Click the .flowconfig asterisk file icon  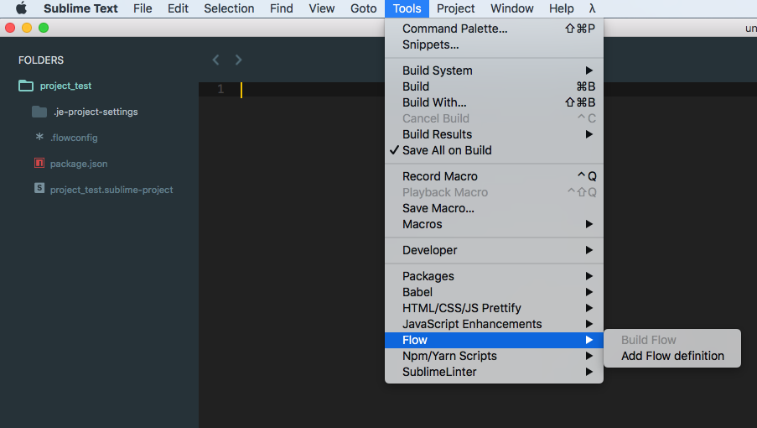click(39, 137)
